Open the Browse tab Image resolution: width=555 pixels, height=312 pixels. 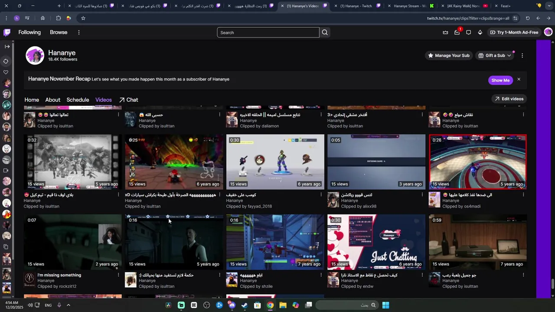59,32
